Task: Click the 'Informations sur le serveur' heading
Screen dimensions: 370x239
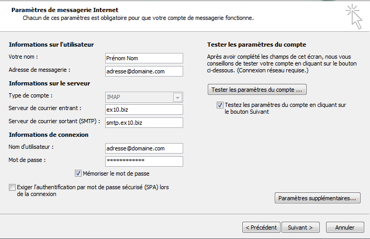Action: [50, 83]
